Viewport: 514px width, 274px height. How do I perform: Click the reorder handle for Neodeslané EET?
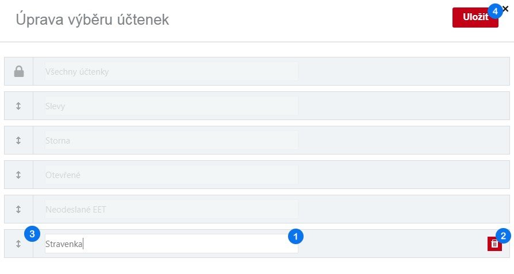[18, 209]
